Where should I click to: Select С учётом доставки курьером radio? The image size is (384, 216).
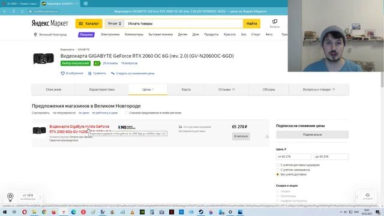click(x=278, y=165)
